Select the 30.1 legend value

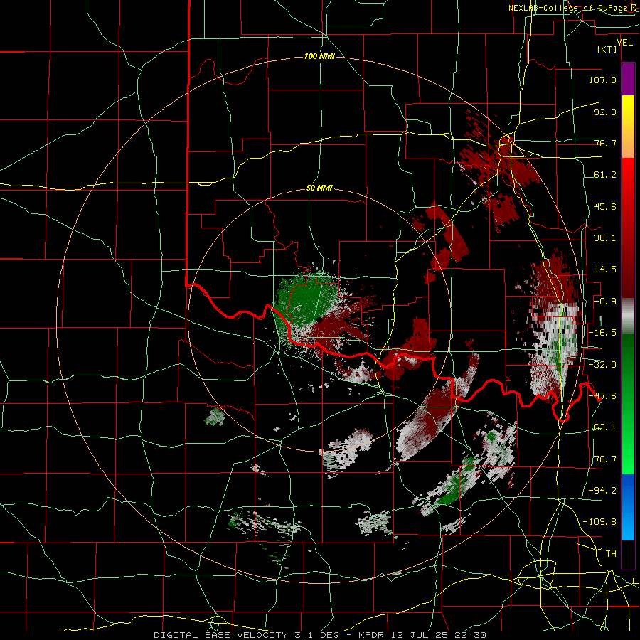605,238
